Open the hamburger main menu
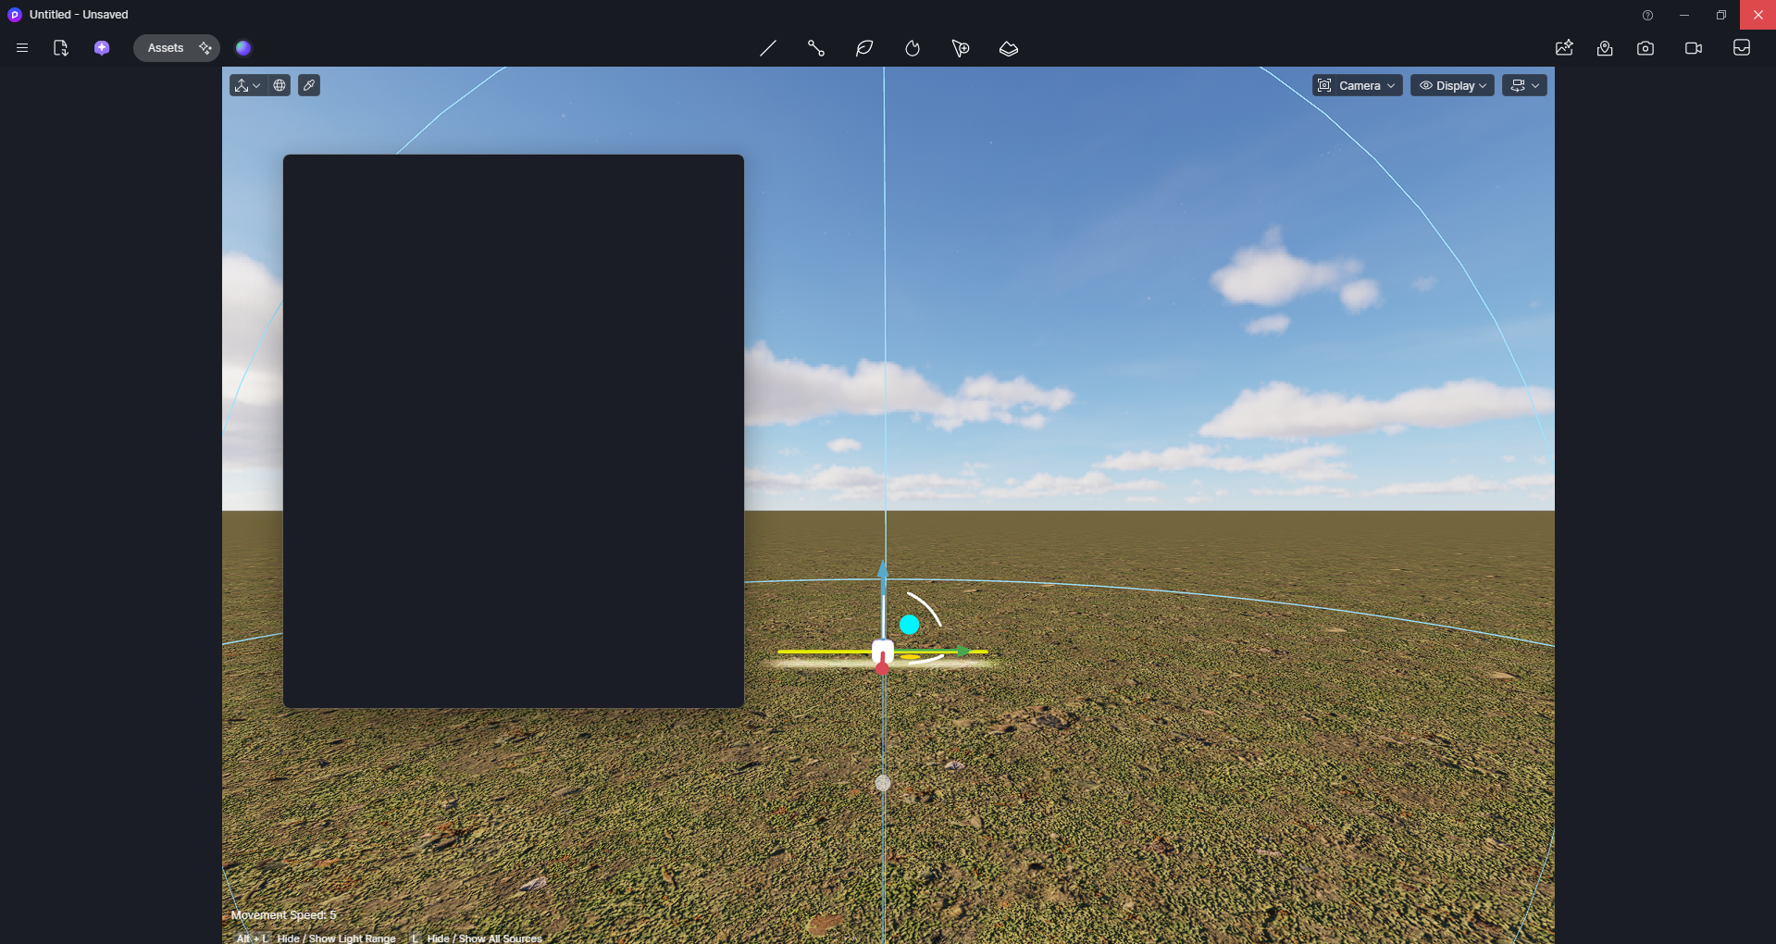Viewport: 1776px width, 944px height. point(22,48)
